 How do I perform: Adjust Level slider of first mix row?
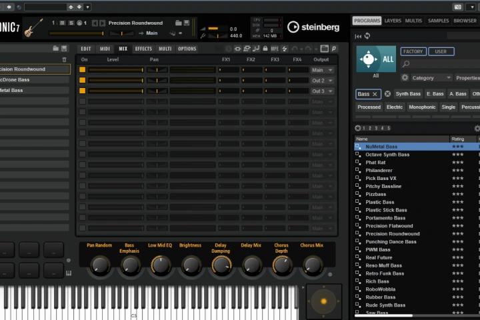point(116,70)
